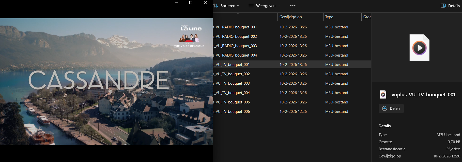Minimize the video player window
The width and height of the screenshot is (462, 162).
[176, 3]
